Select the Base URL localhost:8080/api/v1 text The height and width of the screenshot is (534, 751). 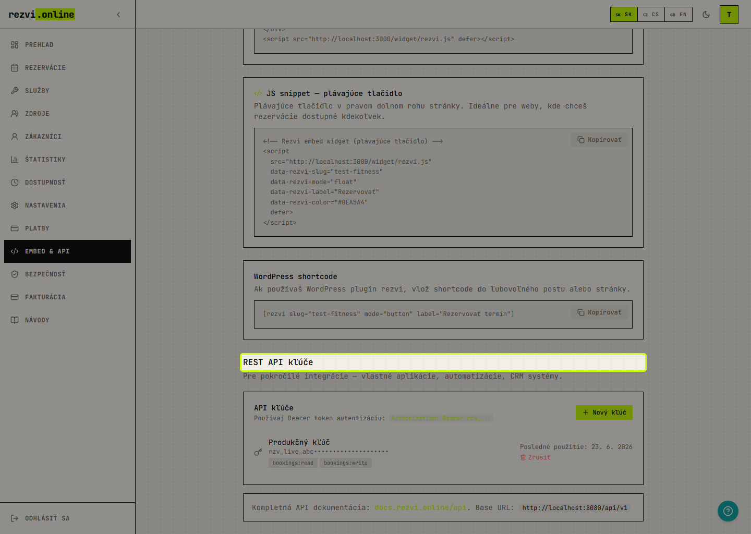pos(575,508)
